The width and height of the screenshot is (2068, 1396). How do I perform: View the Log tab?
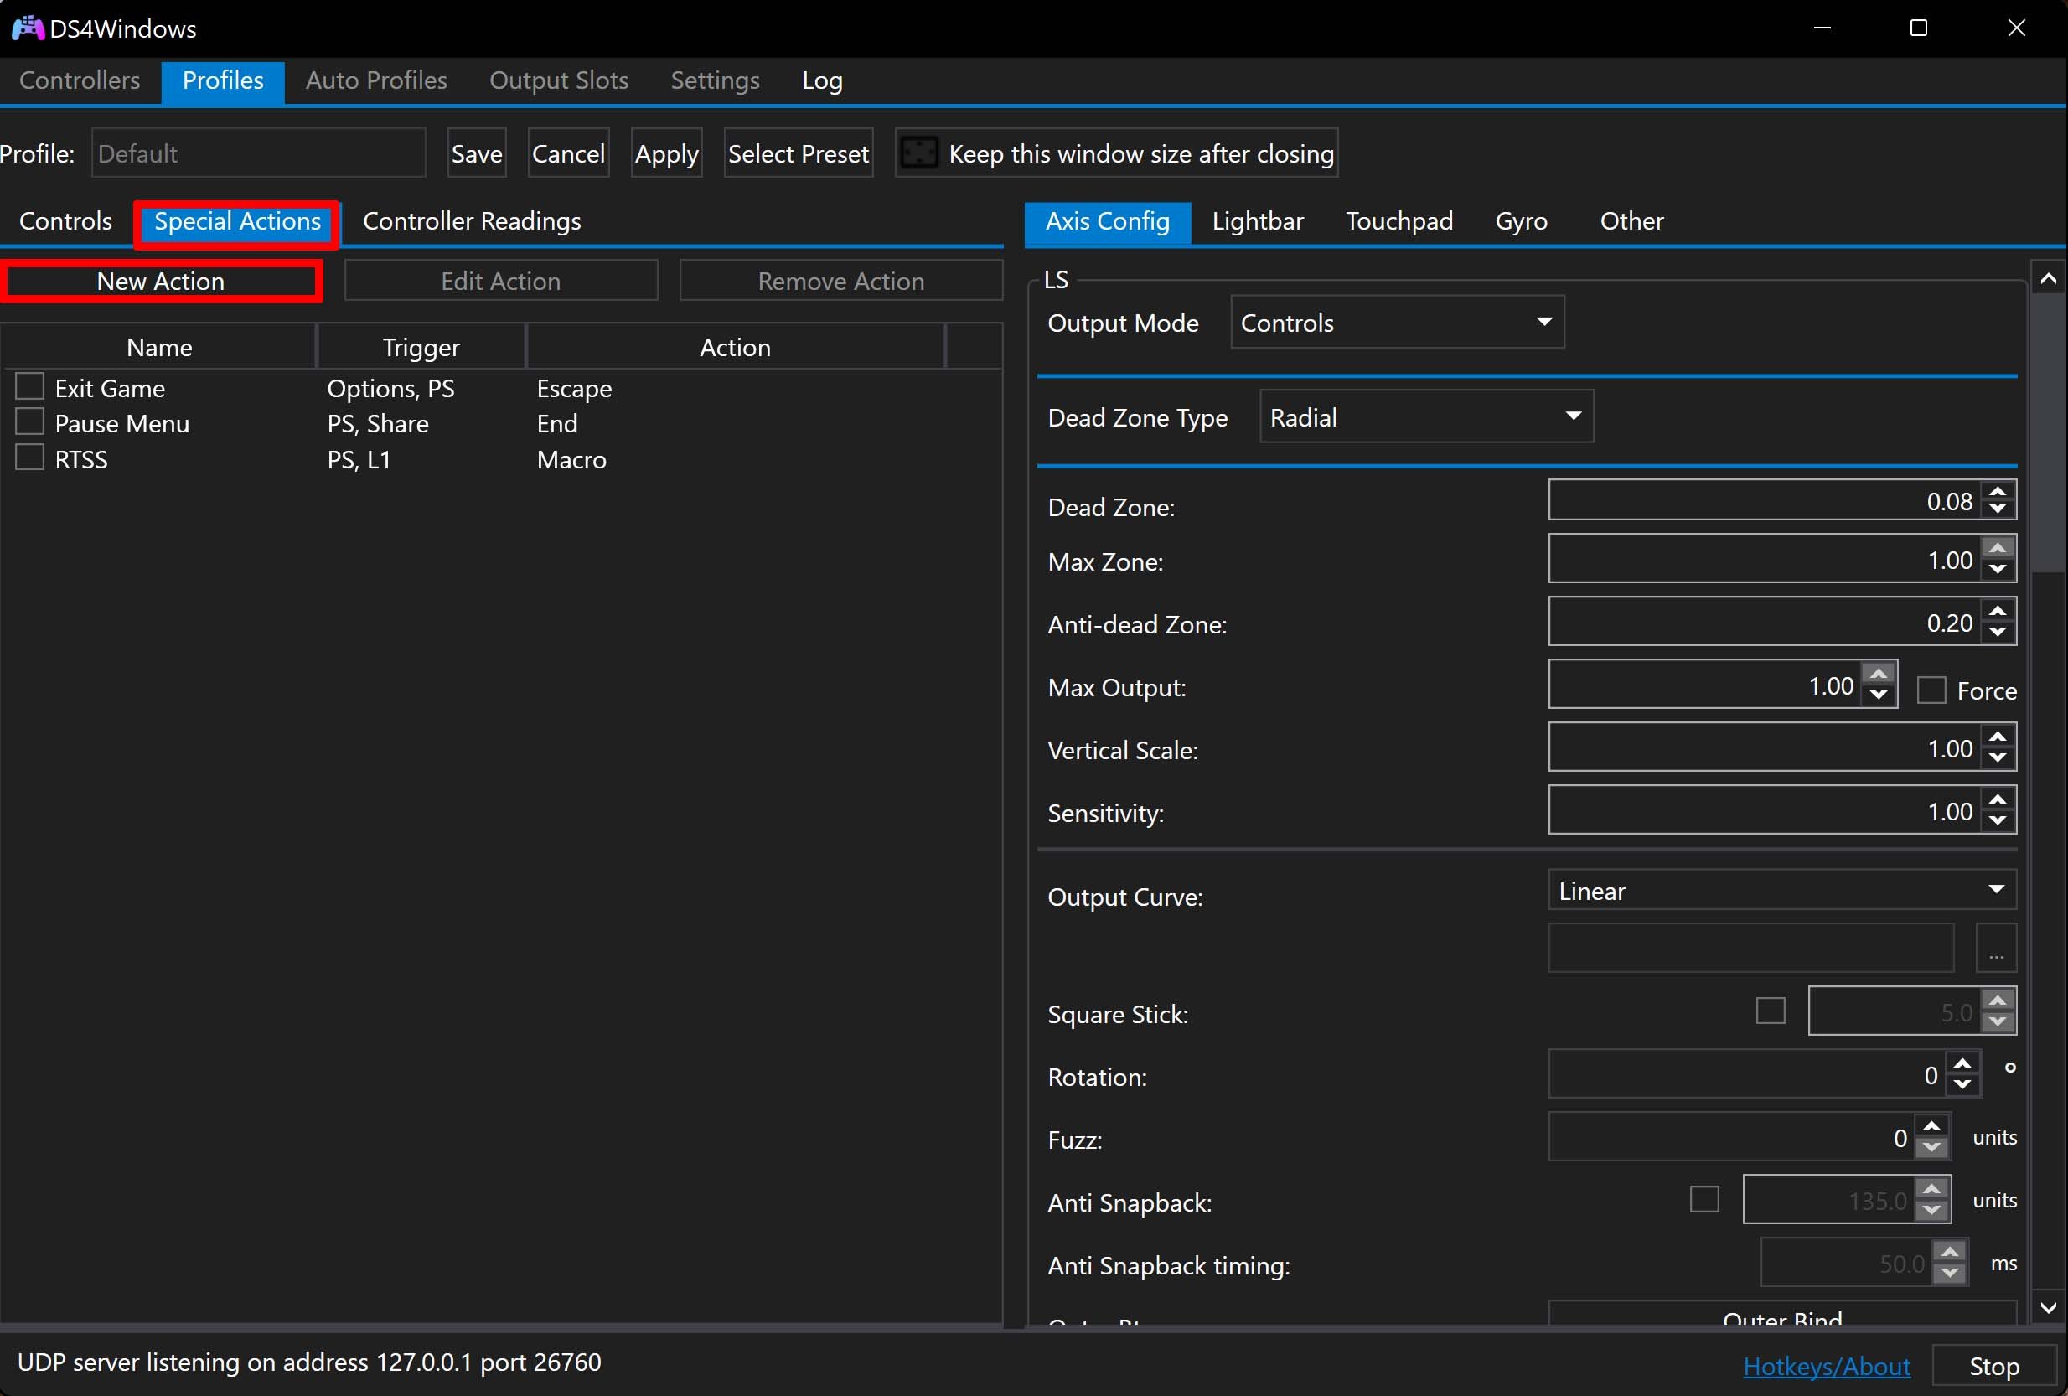[822, 81]
